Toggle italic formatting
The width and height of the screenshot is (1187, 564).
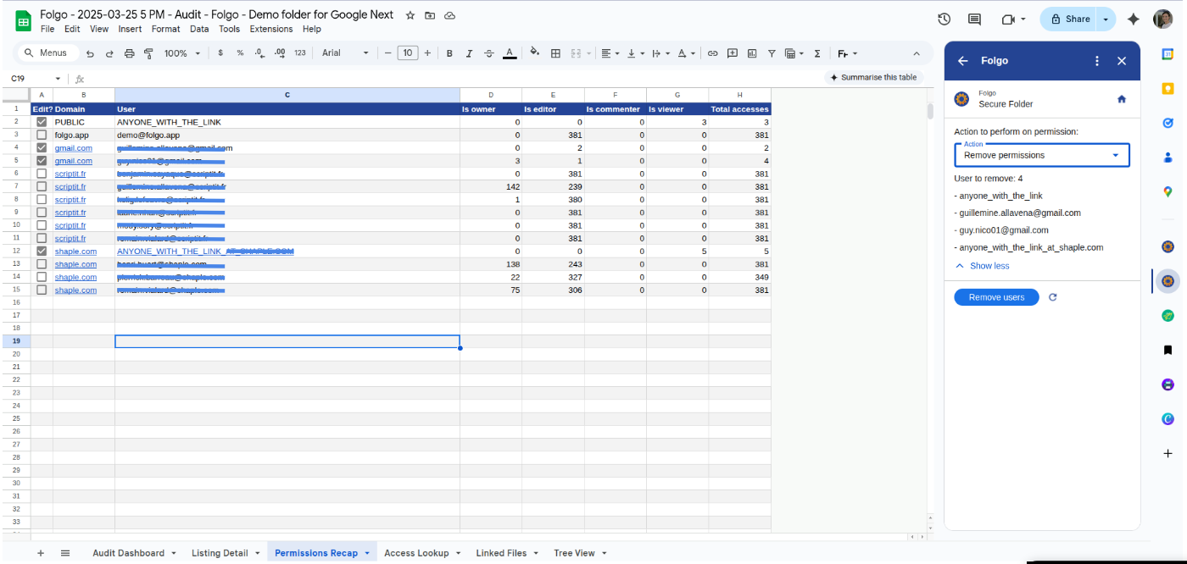[x=469, y=53]
